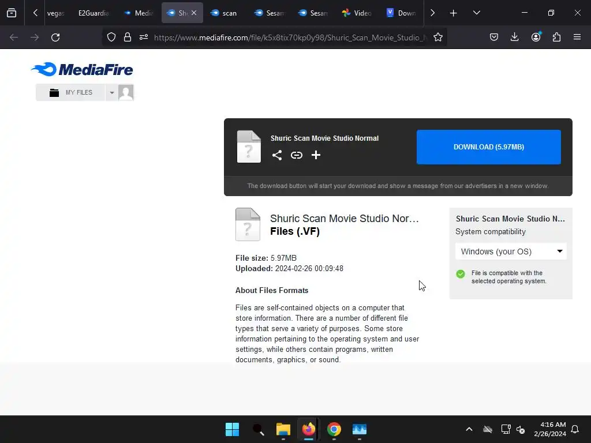Close the active Shuric tab
The image size is (591, 443).
194,13
